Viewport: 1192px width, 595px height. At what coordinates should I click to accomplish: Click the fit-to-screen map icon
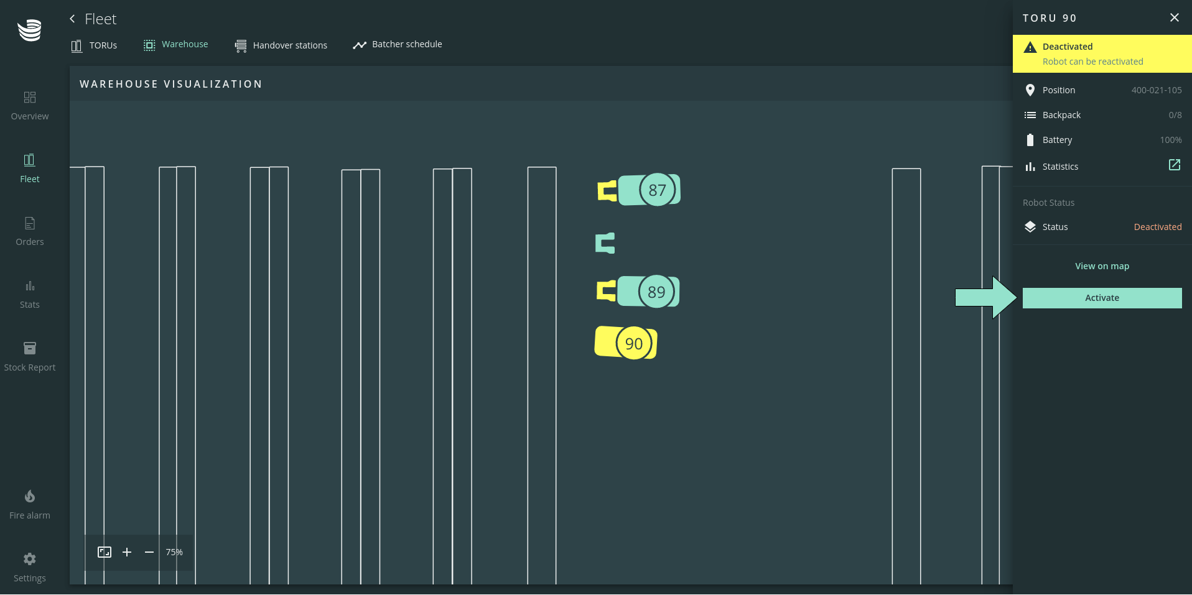(x=105, y=552)
